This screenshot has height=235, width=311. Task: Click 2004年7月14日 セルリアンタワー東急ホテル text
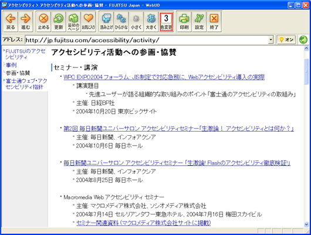[x=169, y=214]
